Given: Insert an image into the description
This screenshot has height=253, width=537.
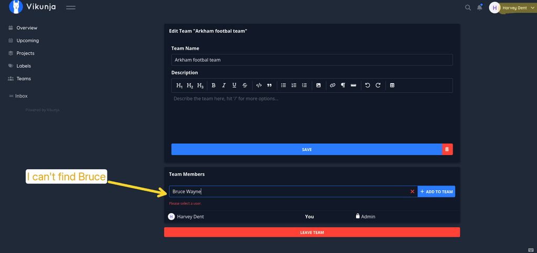Looking at the screenshot, I should coord(318,85).
